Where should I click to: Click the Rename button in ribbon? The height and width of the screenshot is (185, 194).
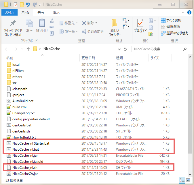(x=93, y=32)
